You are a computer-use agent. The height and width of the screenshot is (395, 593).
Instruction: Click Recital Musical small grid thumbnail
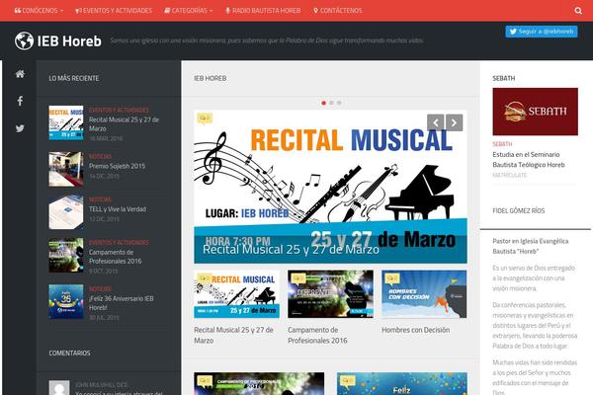(237, 294)
